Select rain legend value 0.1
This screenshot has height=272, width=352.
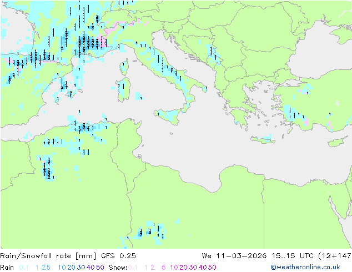tap(24, 268)
